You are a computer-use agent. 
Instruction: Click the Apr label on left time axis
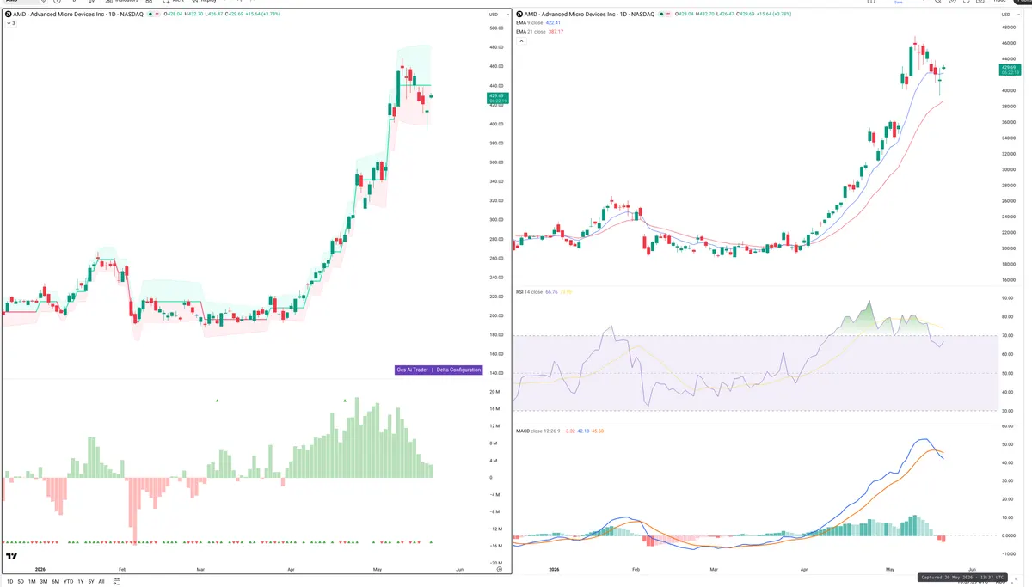[291, 569]
